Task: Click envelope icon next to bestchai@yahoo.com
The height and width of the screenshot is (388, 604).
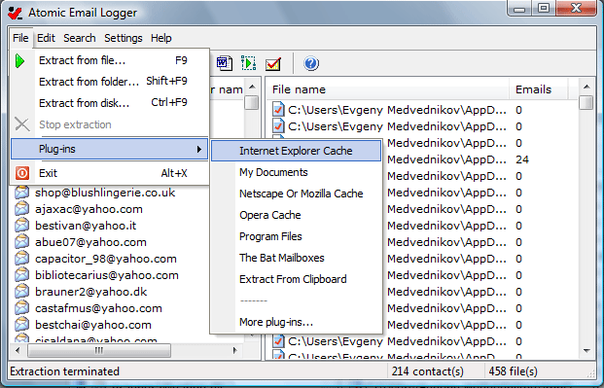Action: [22, 325]
